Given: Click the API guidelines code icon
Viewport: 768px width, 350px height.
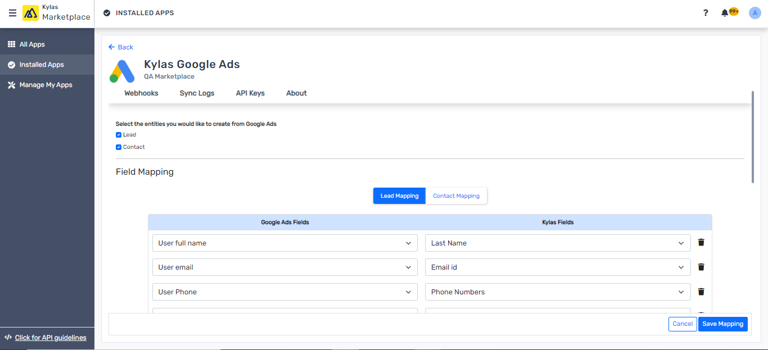Looking at the screenshot, I should click(x=8, y=338).
